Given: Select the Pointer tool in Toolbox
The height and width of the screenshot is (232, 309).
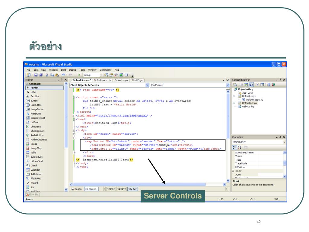Looking at the screenshot, I should (x=45, y=88).
